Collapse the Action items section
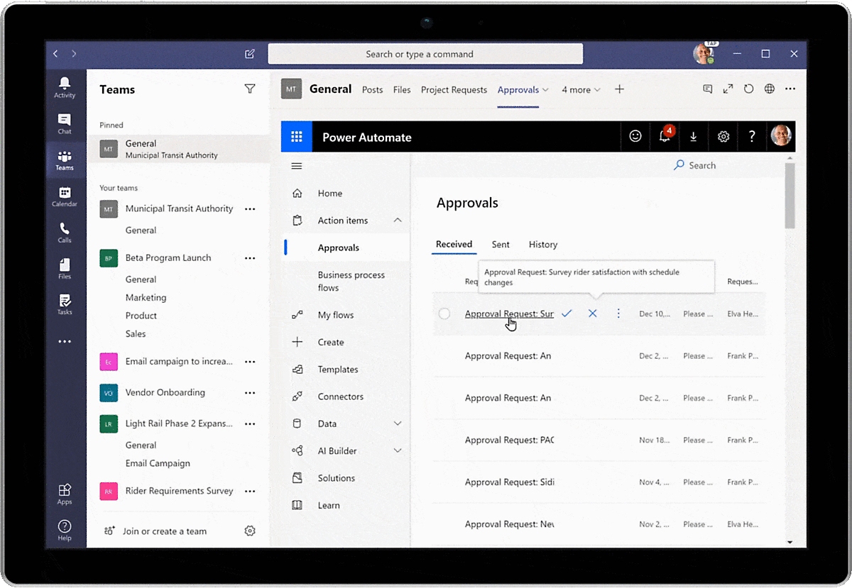Image resolution: width=852 pixels, height=588 pixels. tap(398, 221)
